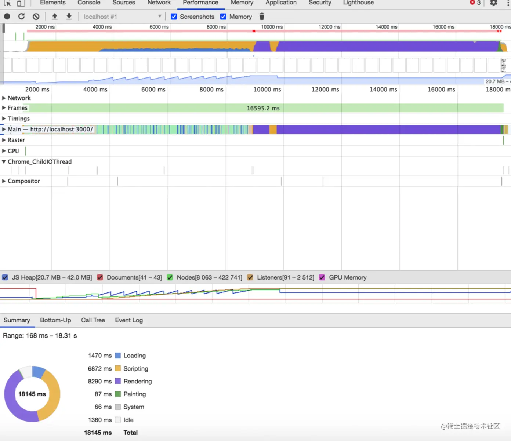The image size is (511, 441).
Task: Click the "1360 ms" Idle value
Action: (x=100, y=420)
